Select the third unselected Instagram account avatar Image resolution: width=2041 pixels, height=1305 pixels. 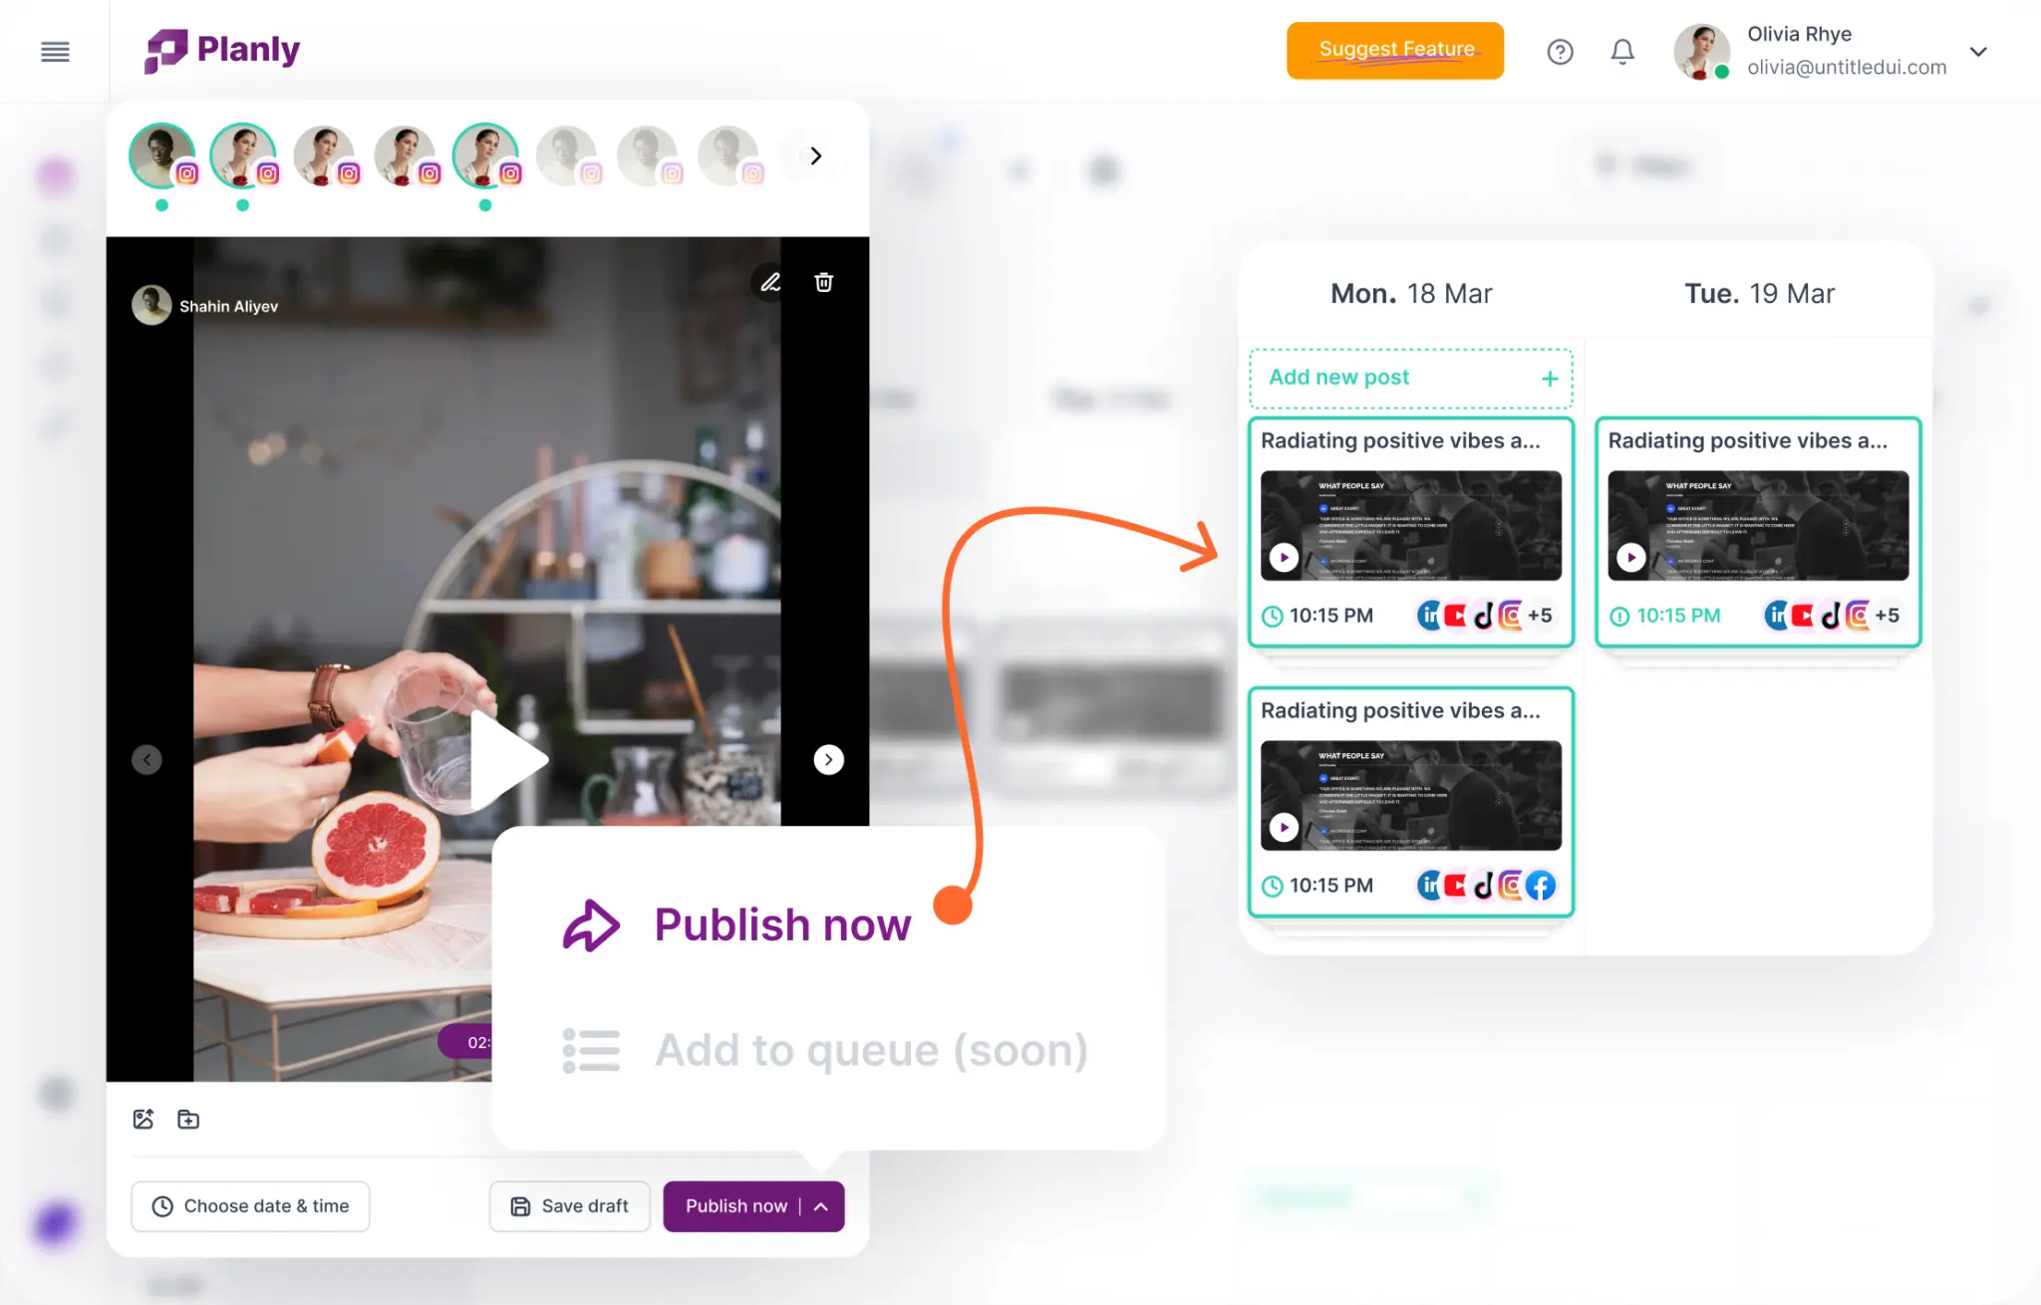coord(324,156)
